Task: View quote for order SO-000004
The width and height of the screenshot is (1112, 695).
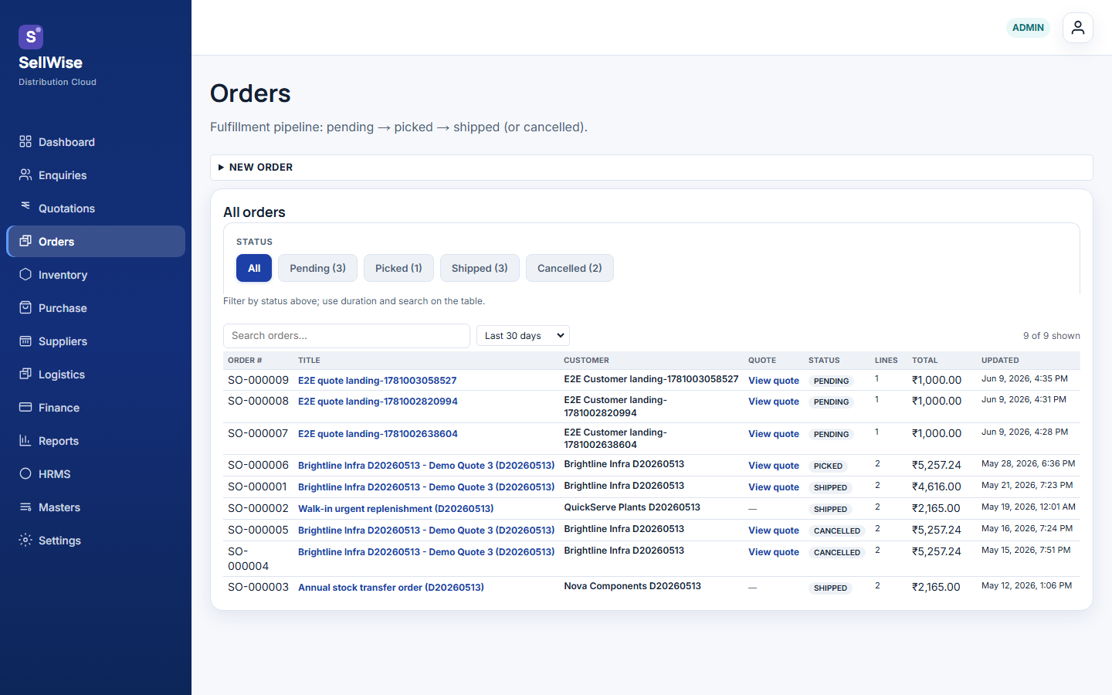Action: (x=774, y=552)
